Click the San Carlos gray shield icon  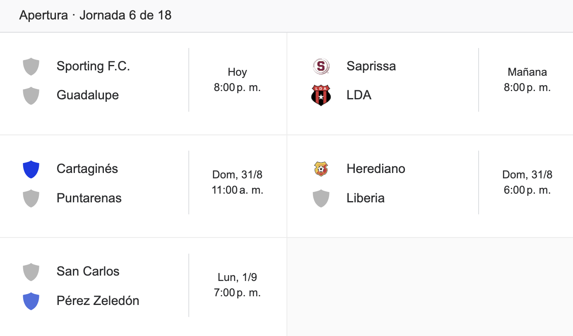[x=31, y=272]
